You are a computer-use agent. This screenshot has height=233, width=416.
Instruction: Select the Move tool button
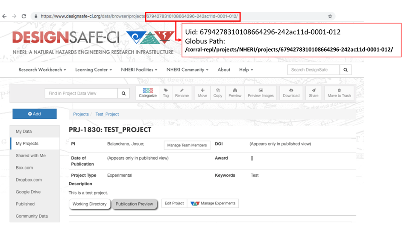point(202,93)
